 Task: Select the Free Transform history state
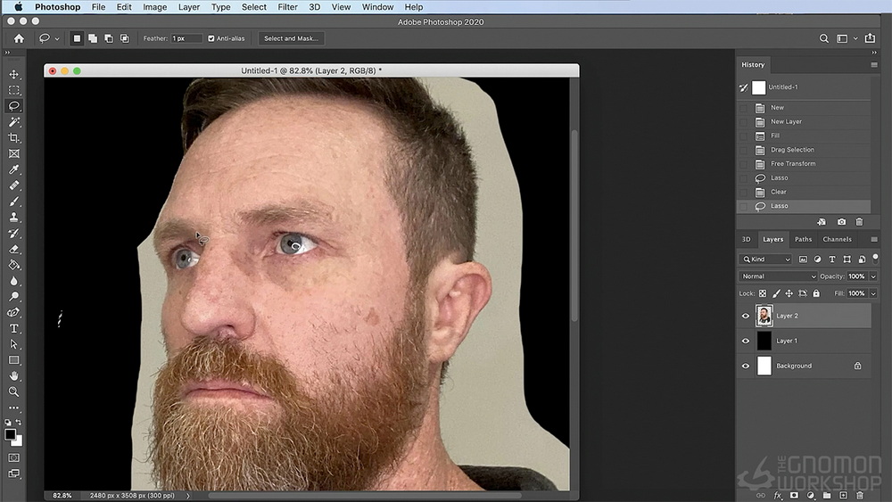804,164
